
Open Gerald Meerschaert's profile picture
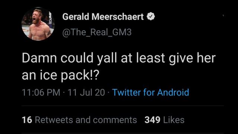point(38,24)
